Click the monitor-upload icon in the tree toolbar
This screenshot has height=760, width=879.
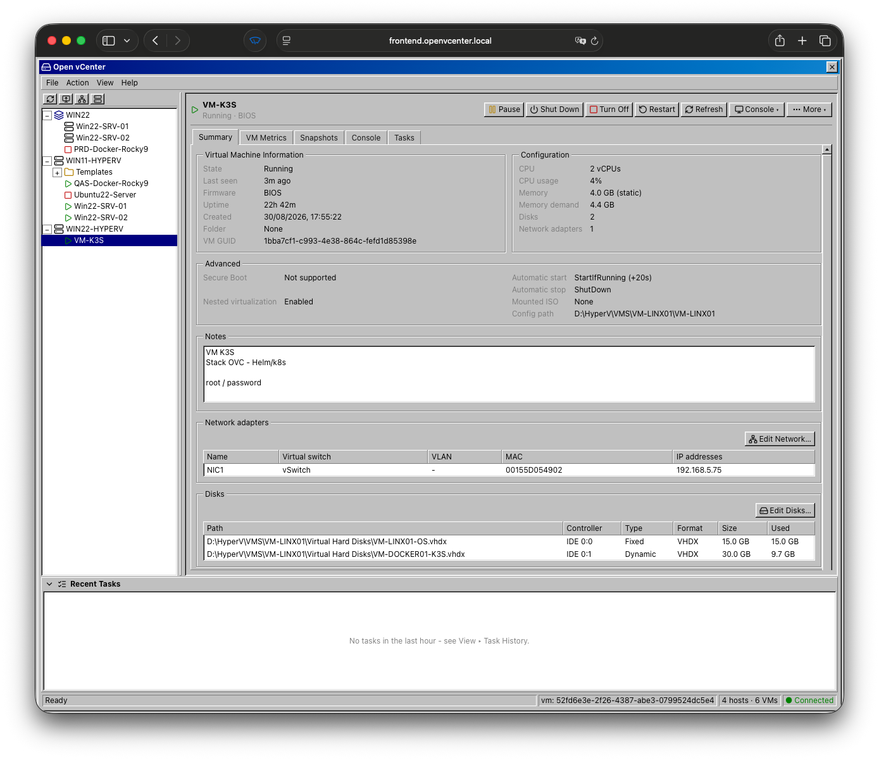66,99
